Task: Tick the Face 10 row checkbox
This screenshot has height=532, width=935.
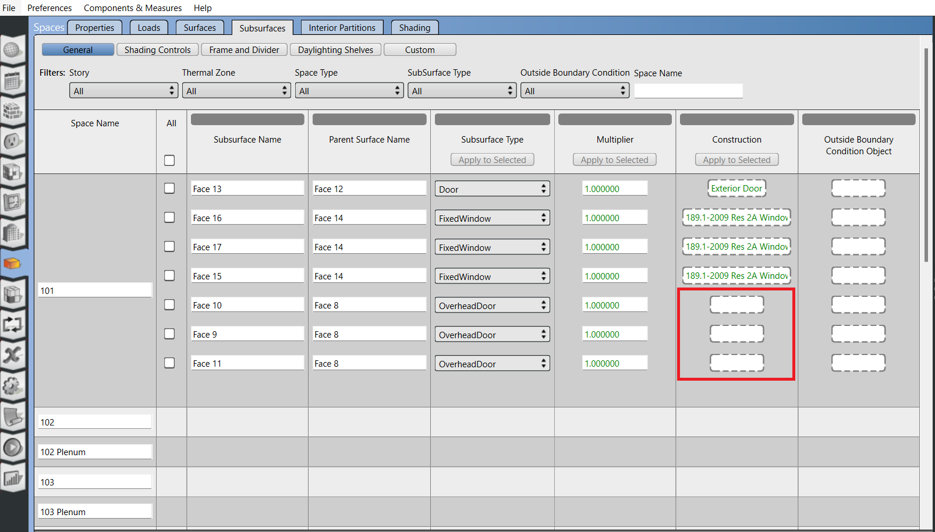Action: click(169, 304)
